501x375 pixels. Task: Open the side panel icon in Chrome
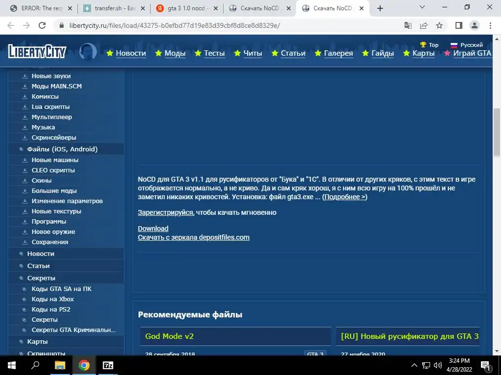pyautogui.click(x=459, y=25)
